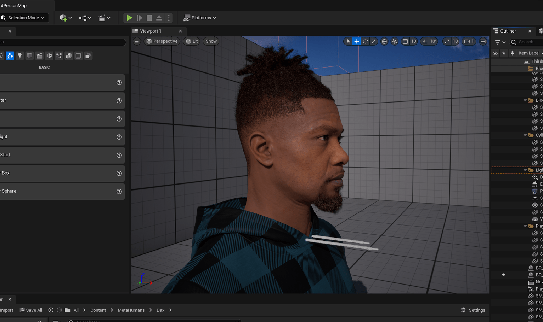Open camera speed setting

click(469, 41)
